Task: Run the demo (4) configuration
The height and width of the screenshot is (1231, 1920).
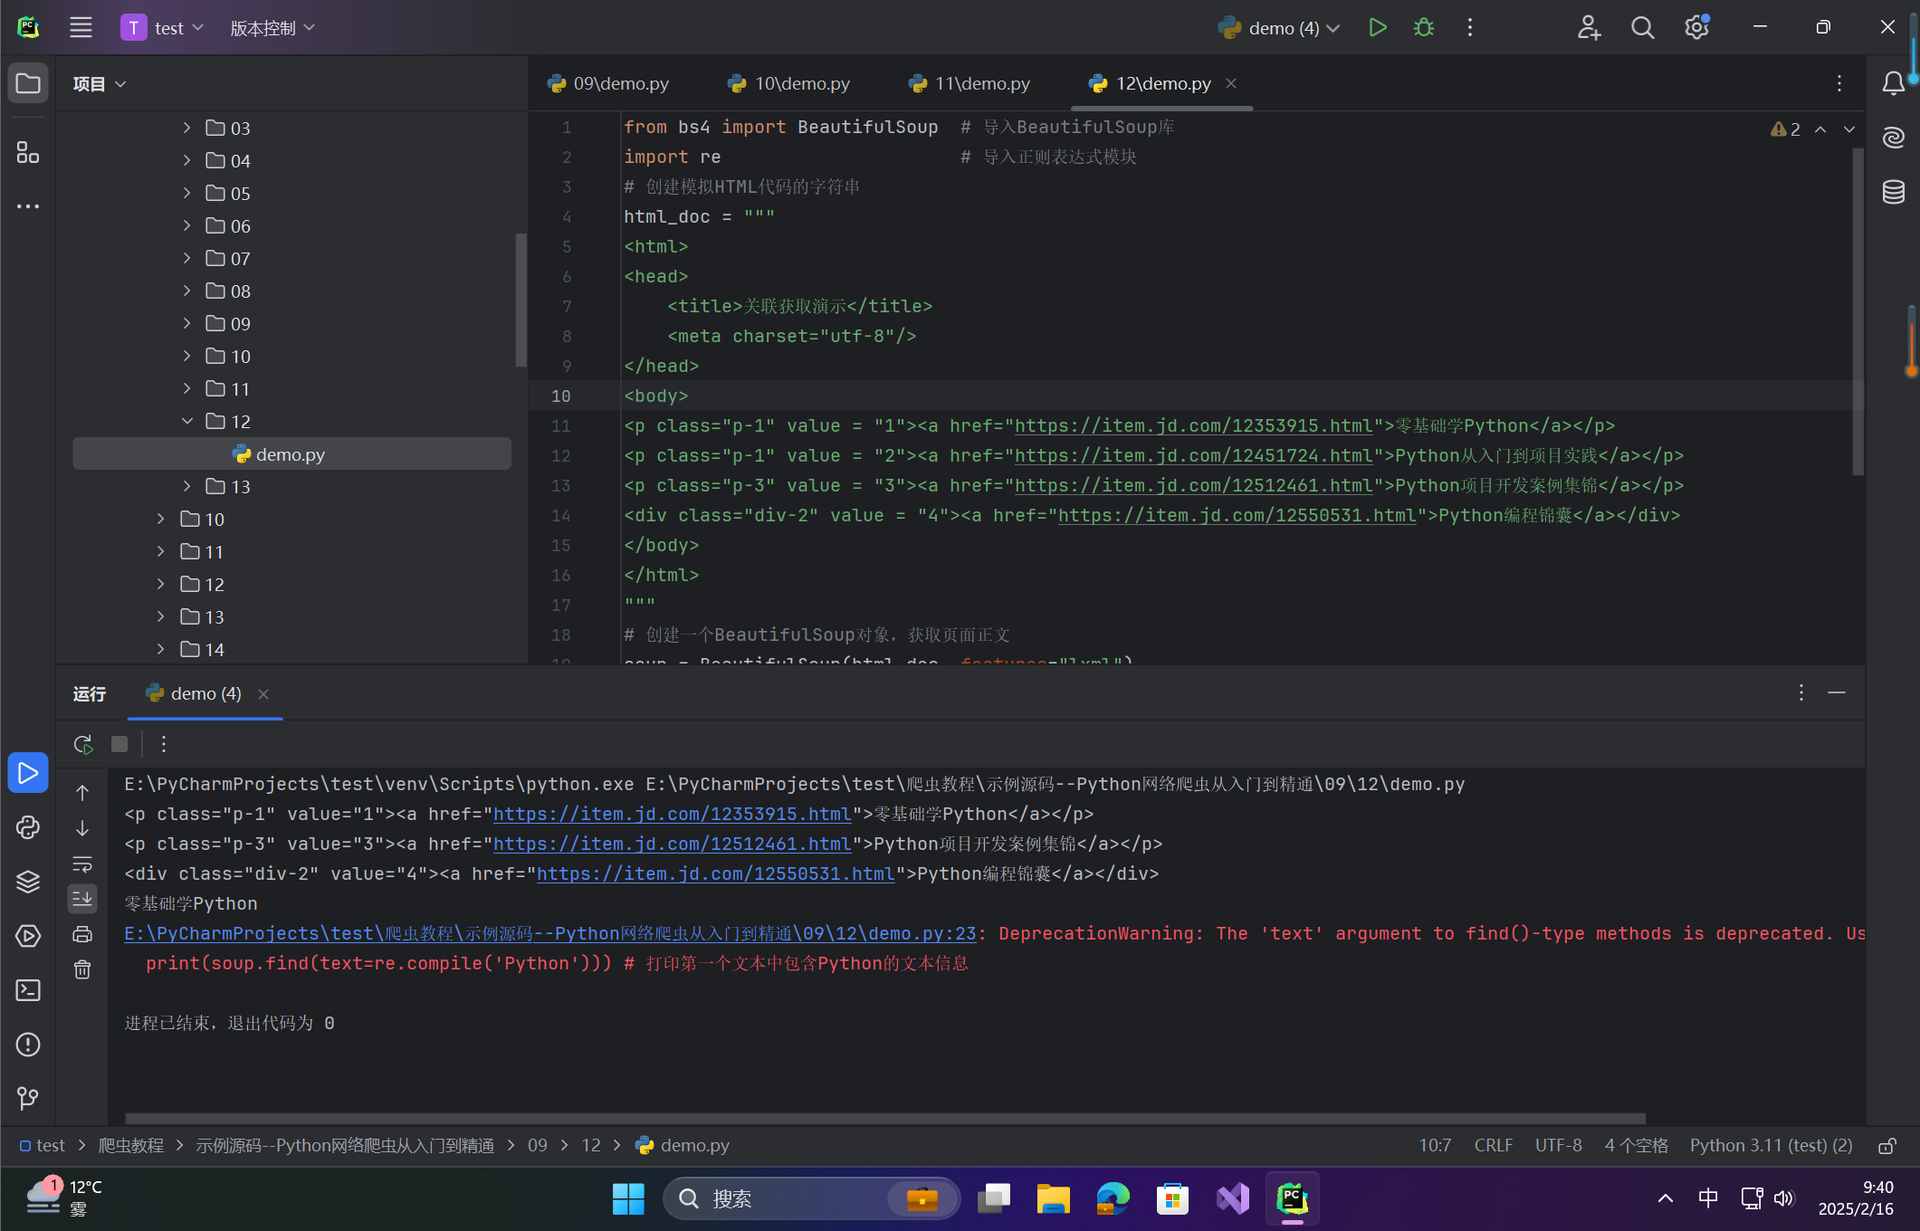Action: [x=1377, y=28]
